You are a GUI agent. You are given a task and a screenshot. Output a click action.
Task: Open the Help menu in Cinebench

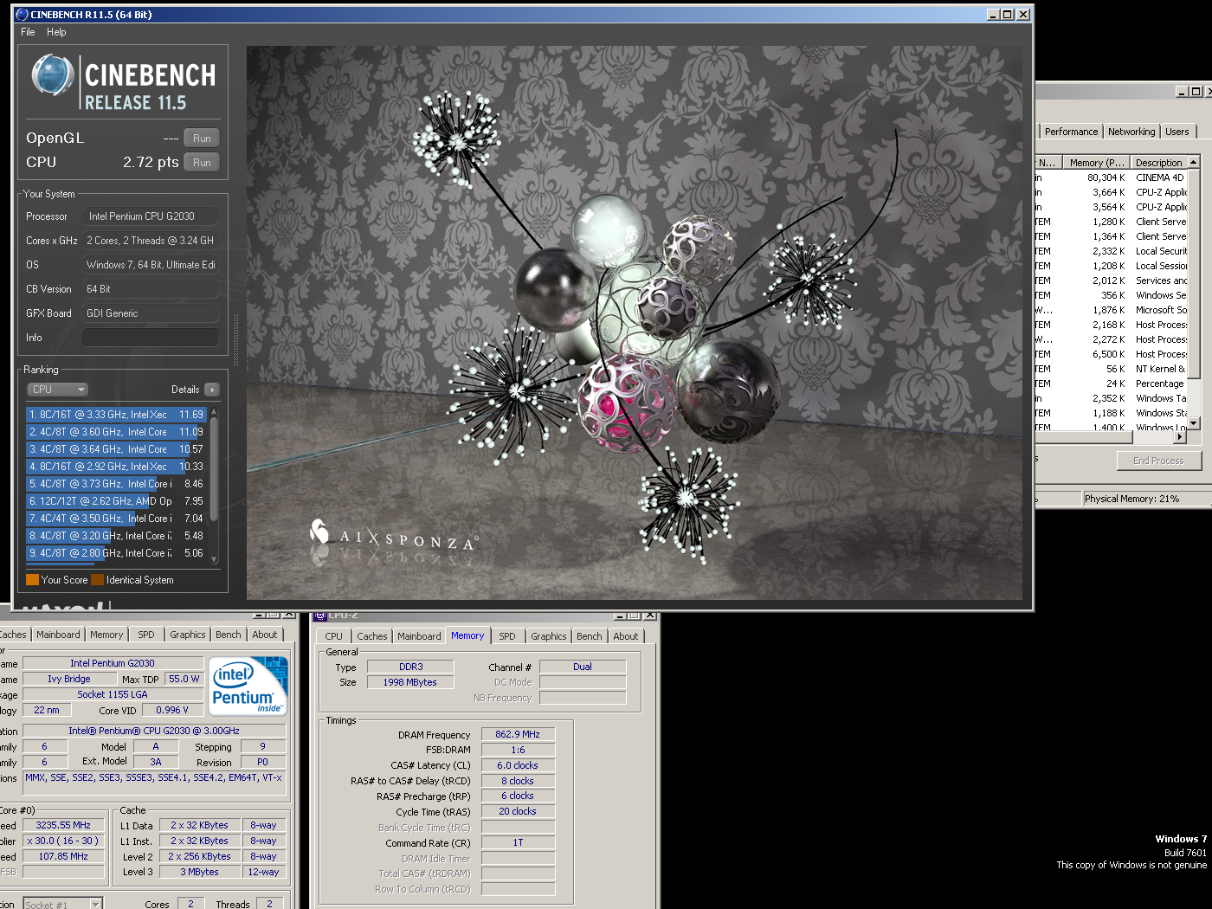56,32
